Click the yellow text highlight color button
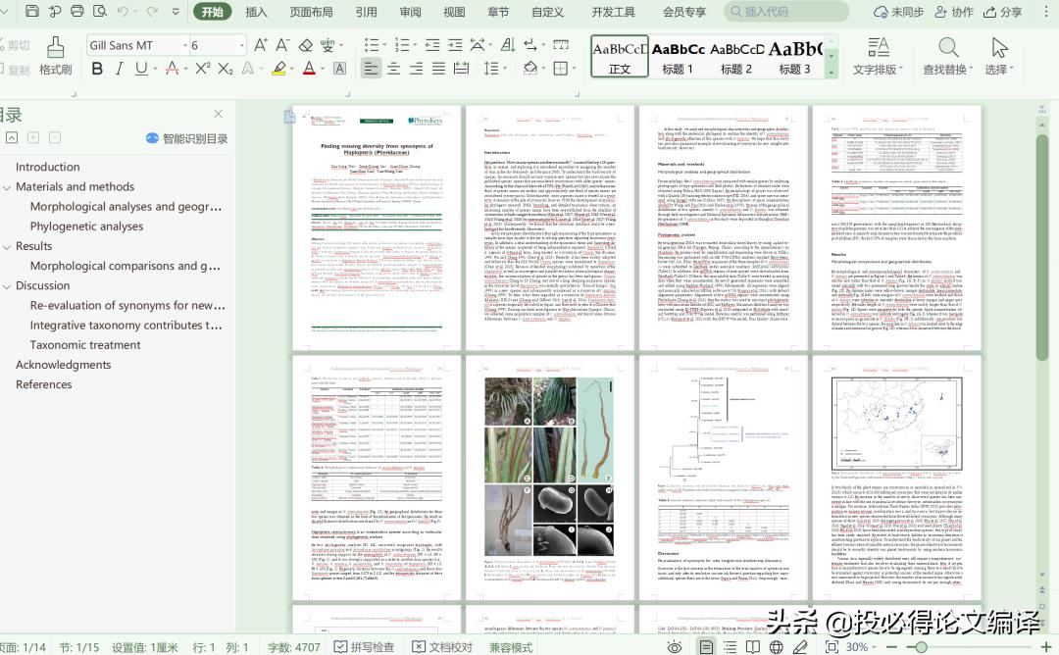The height and width of the screenshot is (655, 1059). [x=278, y=69]
